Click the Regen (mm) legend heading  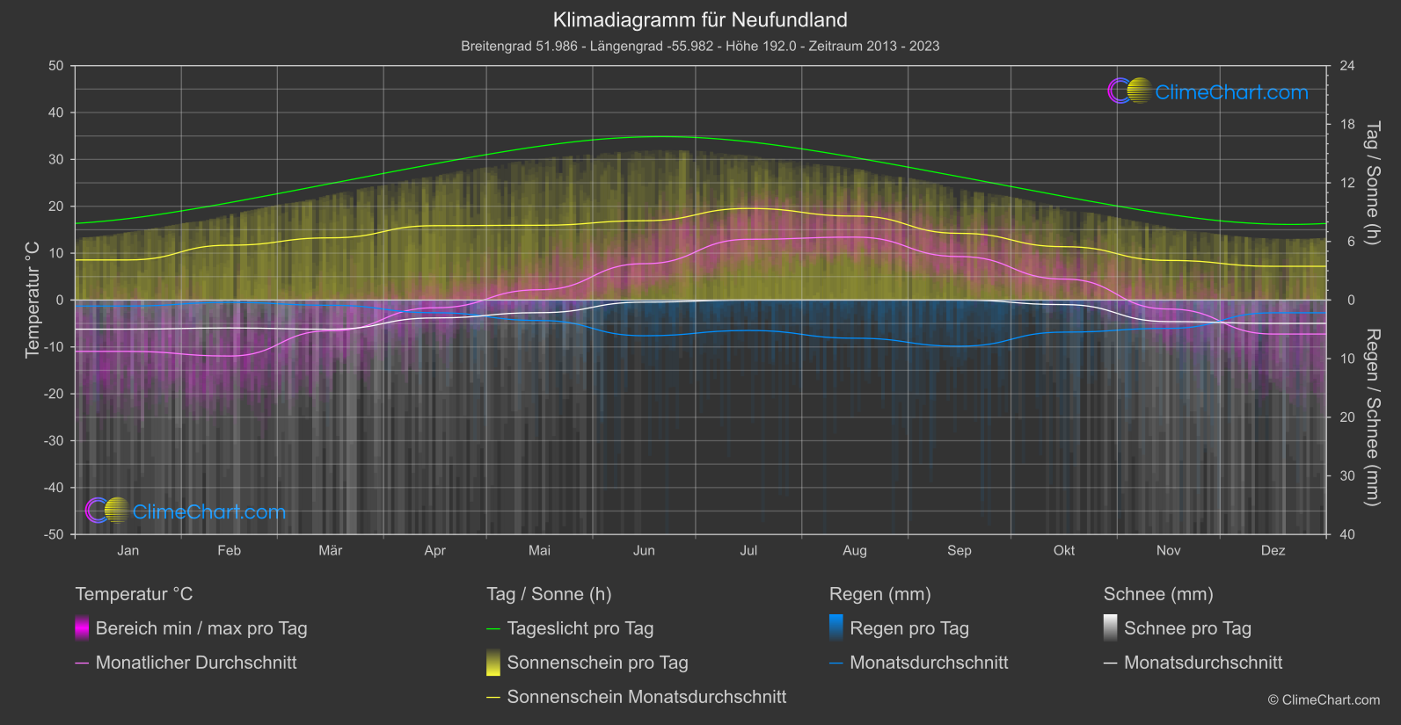(x=879, y=594)
